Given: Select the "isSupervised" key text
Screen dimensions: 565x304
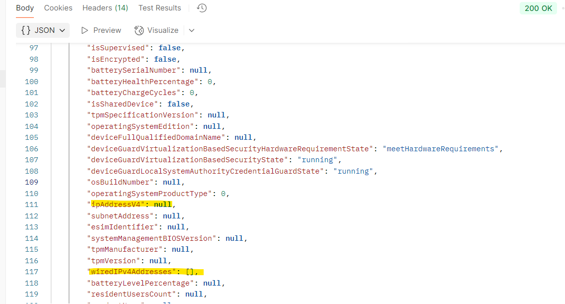Looking at the screenshot, I should pos(118,48).
